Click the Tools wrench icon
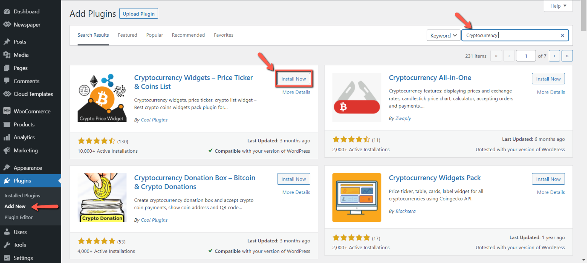 (x=7, y=245)
